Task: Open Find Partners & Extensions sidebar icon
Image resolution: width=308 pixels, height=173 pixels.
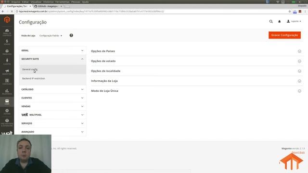Action: coord(7,123)
